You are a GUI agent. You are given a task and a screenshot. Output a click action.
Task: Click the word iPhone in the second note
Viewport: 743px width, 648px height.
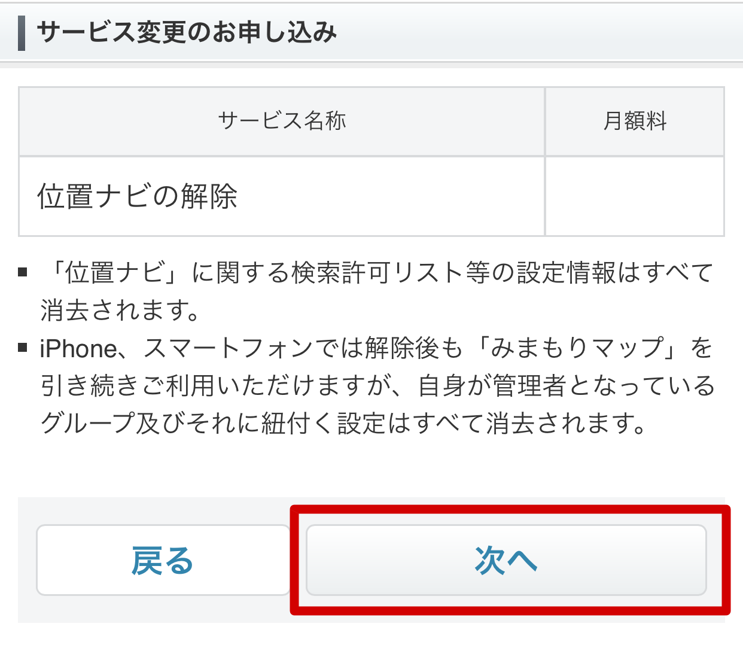[78, 349]
